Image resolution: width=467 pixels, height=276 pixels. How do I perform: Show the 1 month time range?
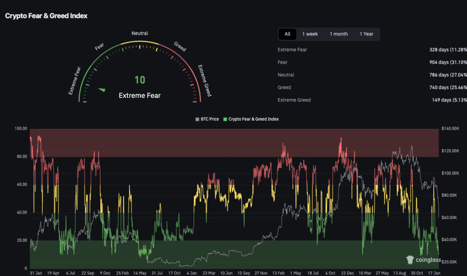339,34
